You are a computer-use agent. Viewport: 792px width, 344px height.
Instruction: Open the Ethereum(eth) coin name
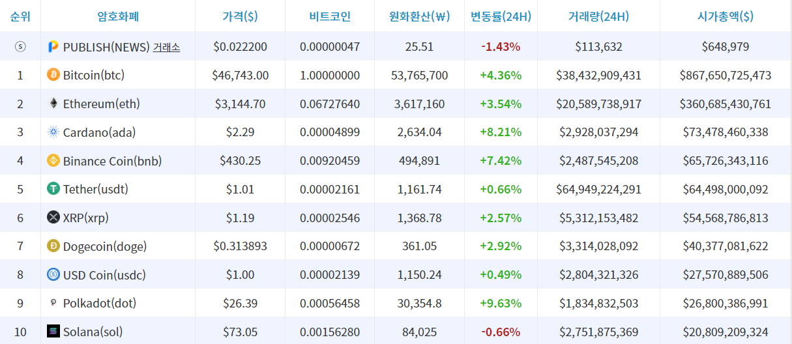pos(102,104)
